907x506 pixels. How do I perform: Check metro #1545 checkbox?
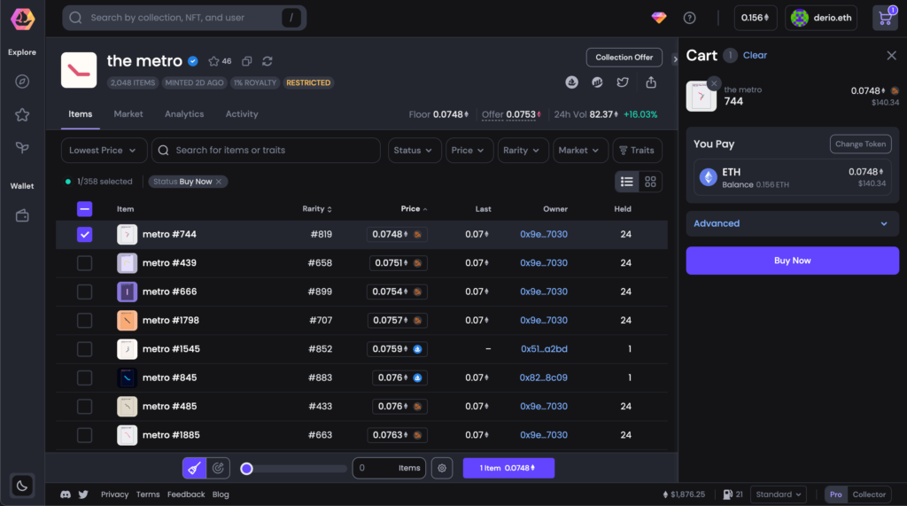coord(84,349)
